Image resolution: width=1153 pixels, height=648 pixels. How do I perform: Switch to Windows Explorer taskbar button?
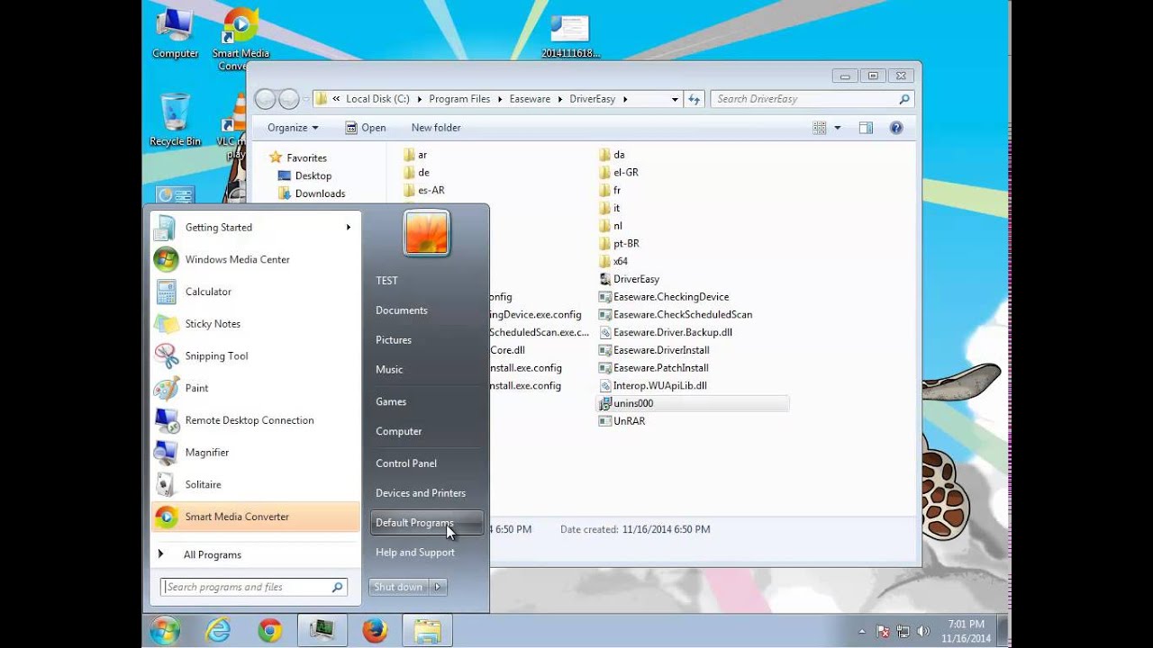point(427,631)
